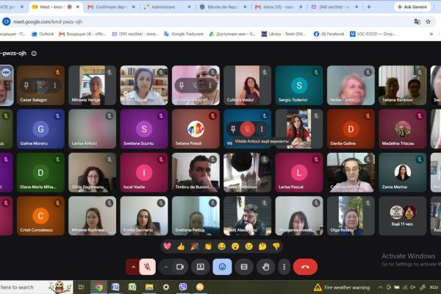Close the Administrare tab
The width and height of the screenshot is (441, 294).
[x=190, y=7]
